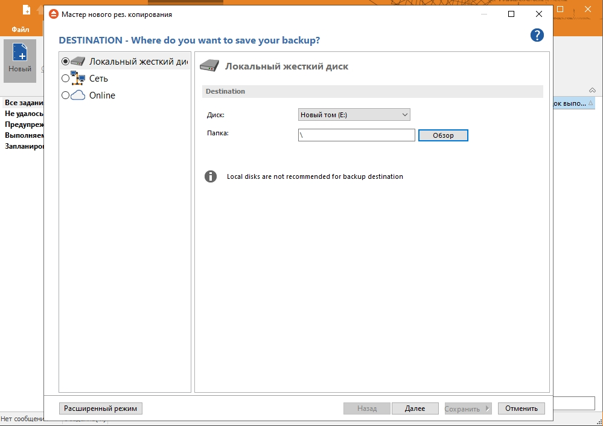Click the blue help question mark icon
Image resolution: width=603 pixels, height=426 pixels.
click(x=537, y=35)
